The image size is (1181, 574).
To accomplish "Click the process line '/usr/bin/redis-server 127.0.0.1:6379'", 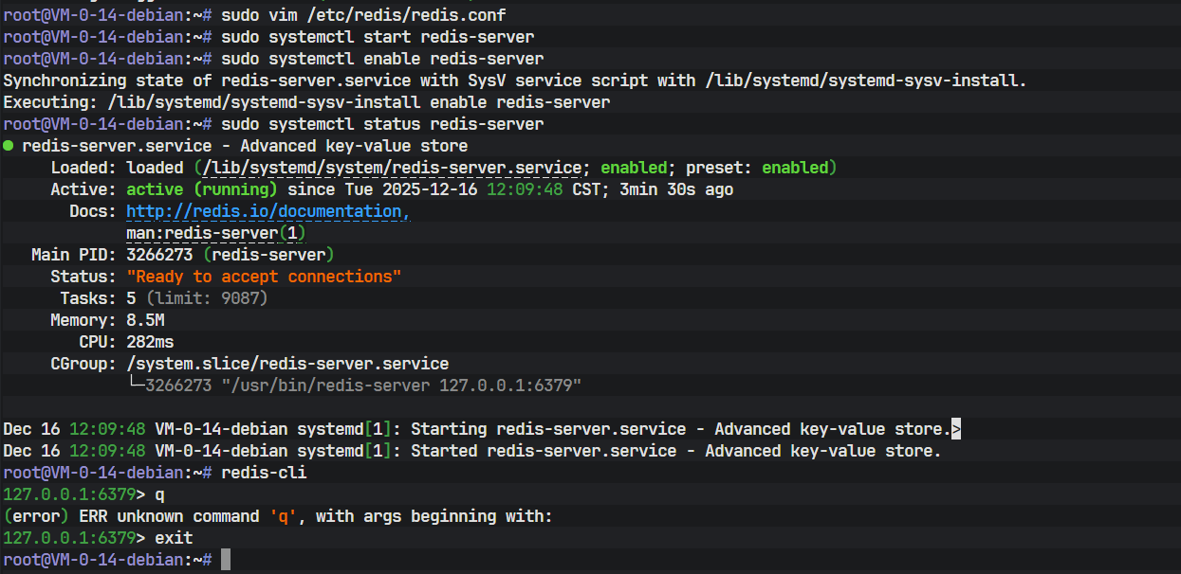I will pos(401,386).
